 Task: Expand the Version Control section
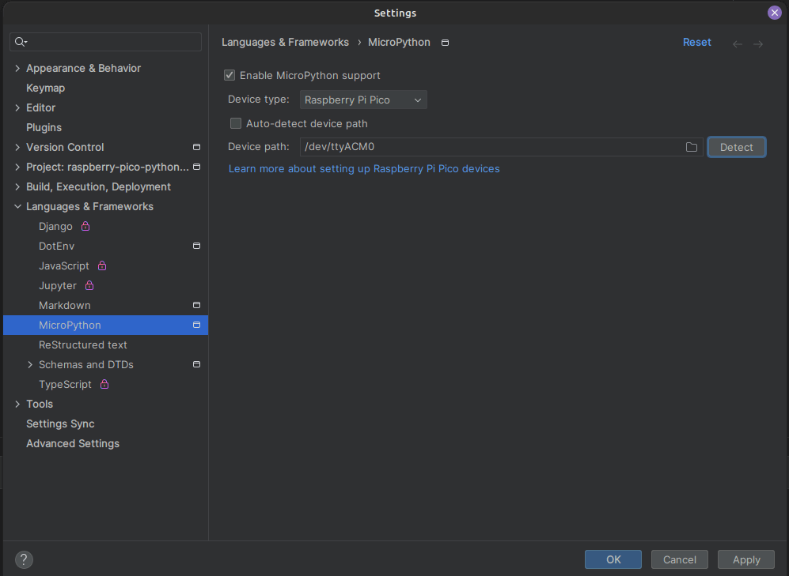pyautogui.click(x=17, y=147)
